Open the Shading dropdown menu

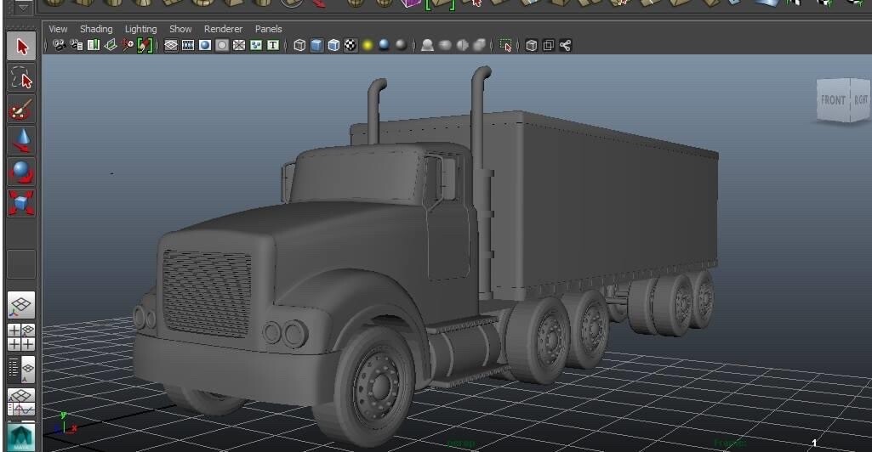coord(96,29)
